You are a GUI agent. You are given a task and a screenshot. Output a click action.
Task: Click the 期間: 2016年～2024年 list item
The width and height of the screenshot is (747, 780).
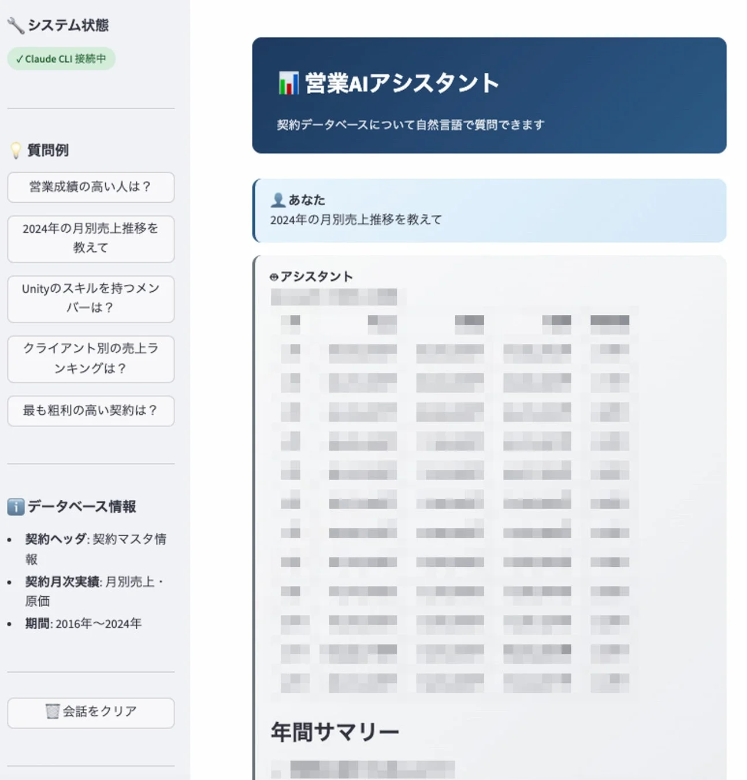[x=83, y=623]
